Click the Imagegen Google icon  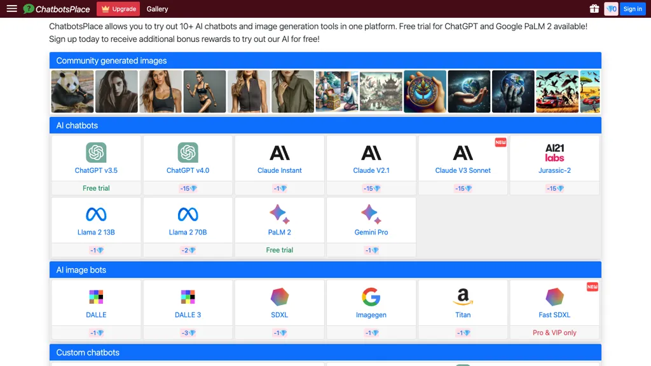(x=371, y=297)
